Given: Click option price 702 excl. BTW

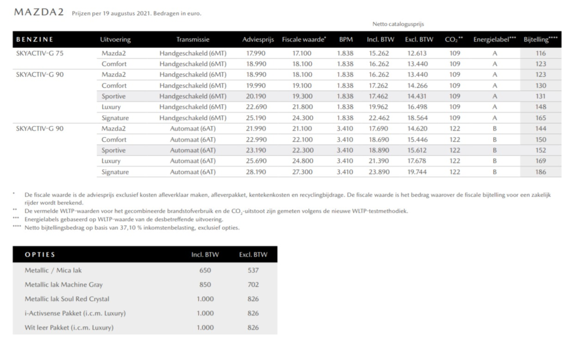Looking at the screenshot, I should pos(253,285).
